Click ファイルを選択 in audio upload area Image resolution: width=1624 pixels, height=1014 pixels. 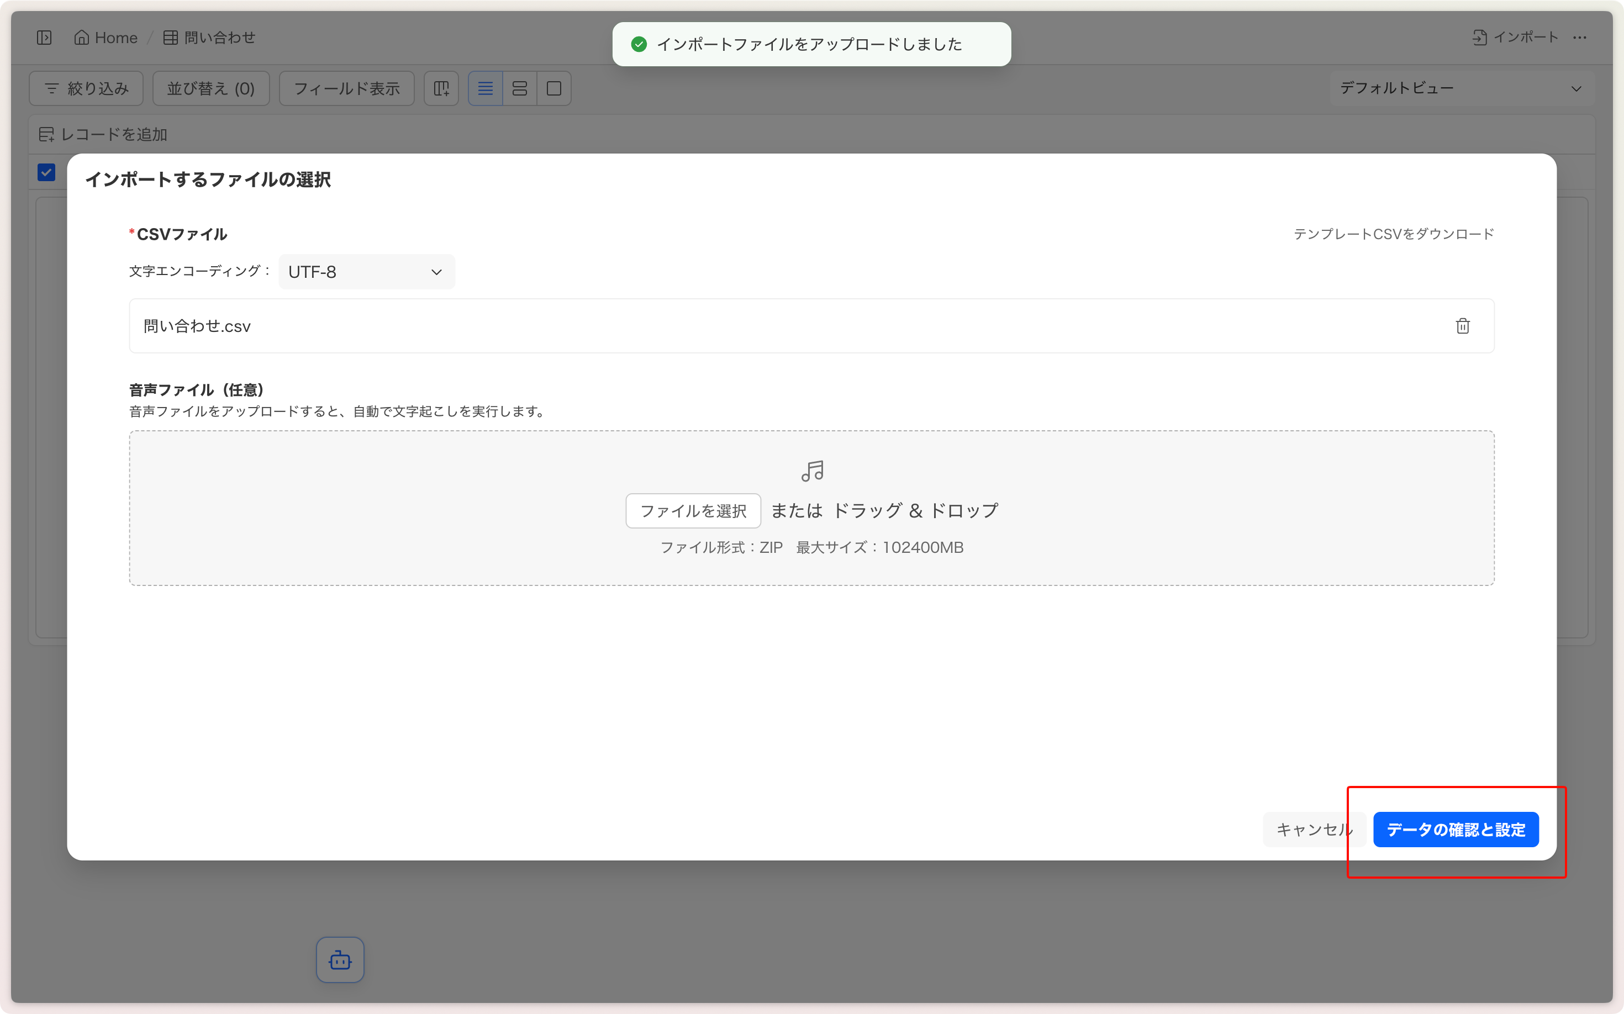pyautogui.click(x=693, y=511)
